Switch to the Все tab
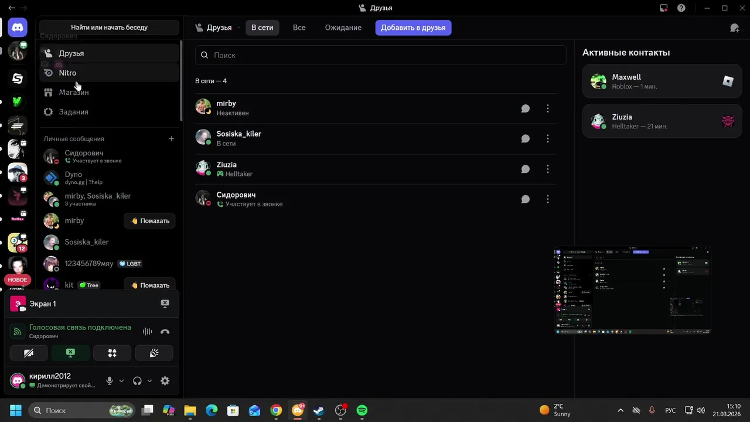Screen dimensions: 750x422 pos(299,28)
